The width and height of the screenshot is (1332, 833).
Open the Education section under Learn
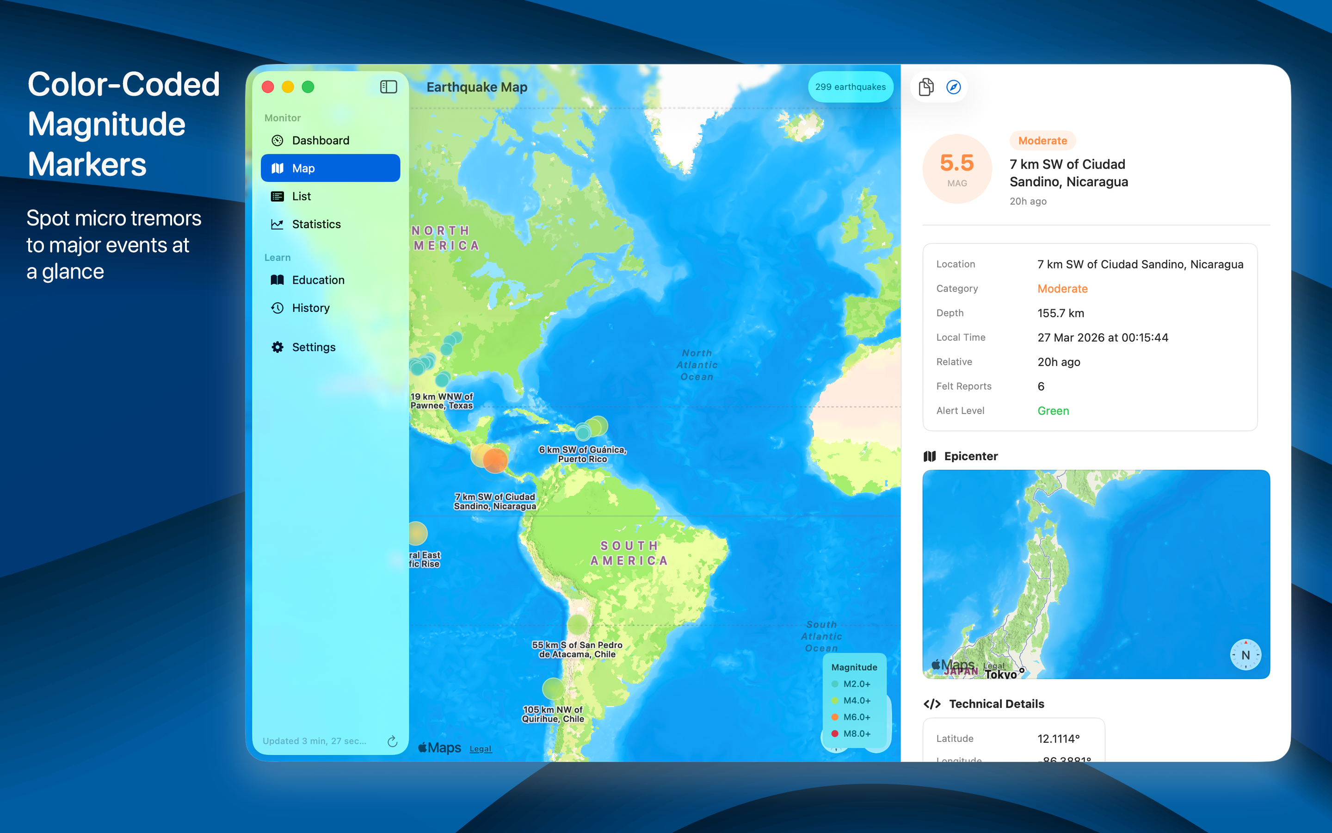318,280
